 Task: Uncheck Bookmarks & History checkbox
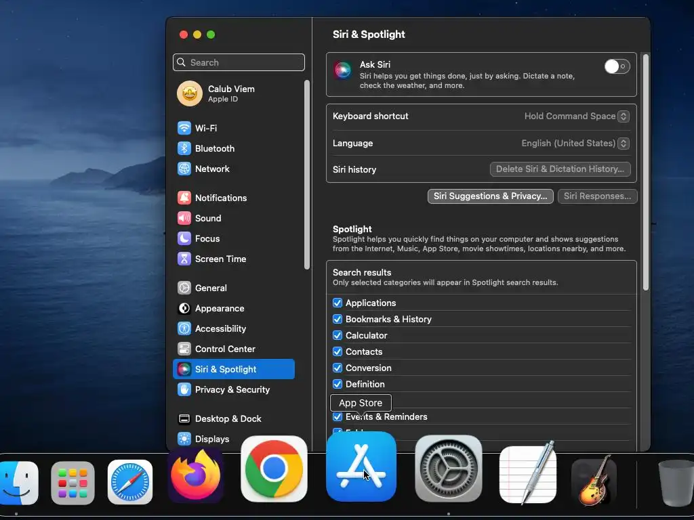coord(338,320)
